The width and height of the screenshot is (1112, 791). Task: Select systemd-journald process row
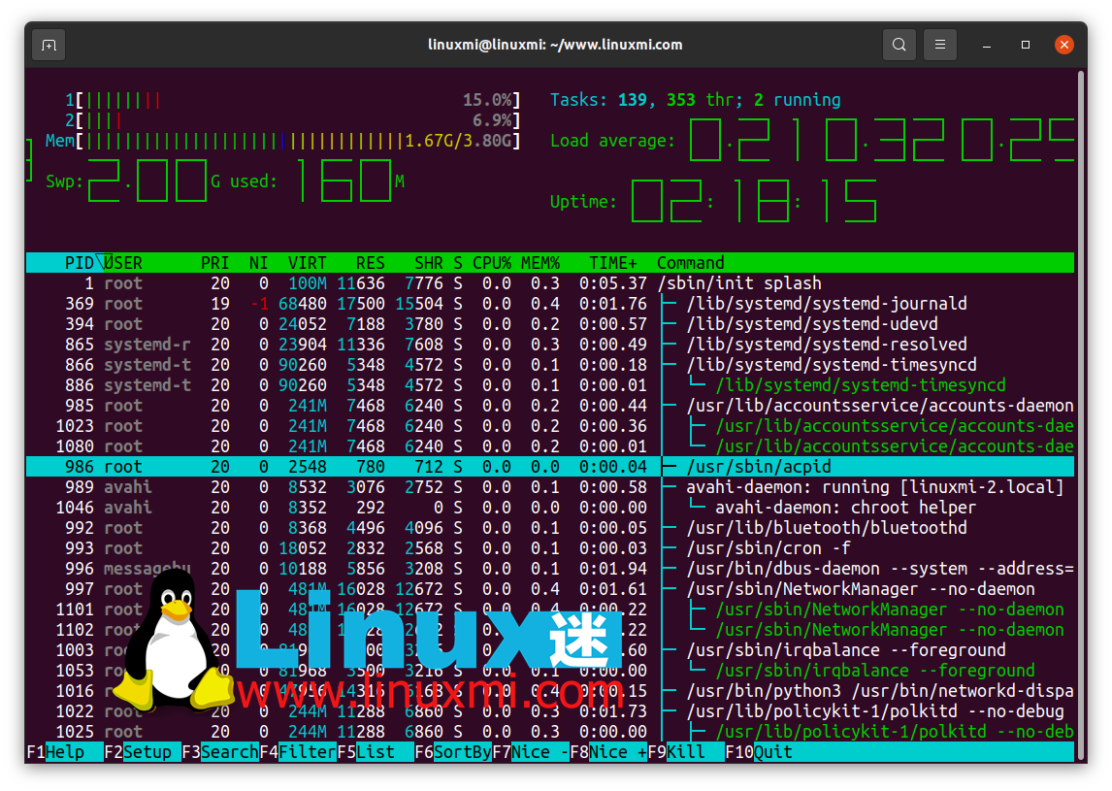click(x=550, y=305)
